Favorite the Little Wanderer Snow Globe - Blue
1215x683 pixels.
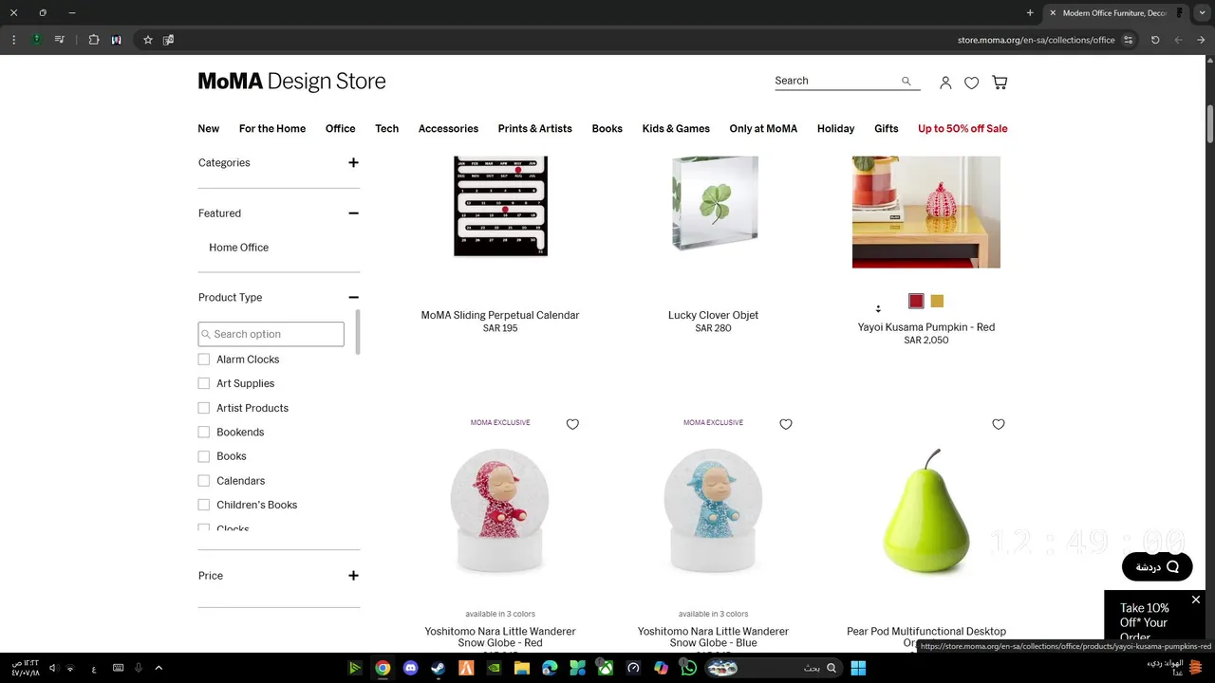click(x=786, y=424)
